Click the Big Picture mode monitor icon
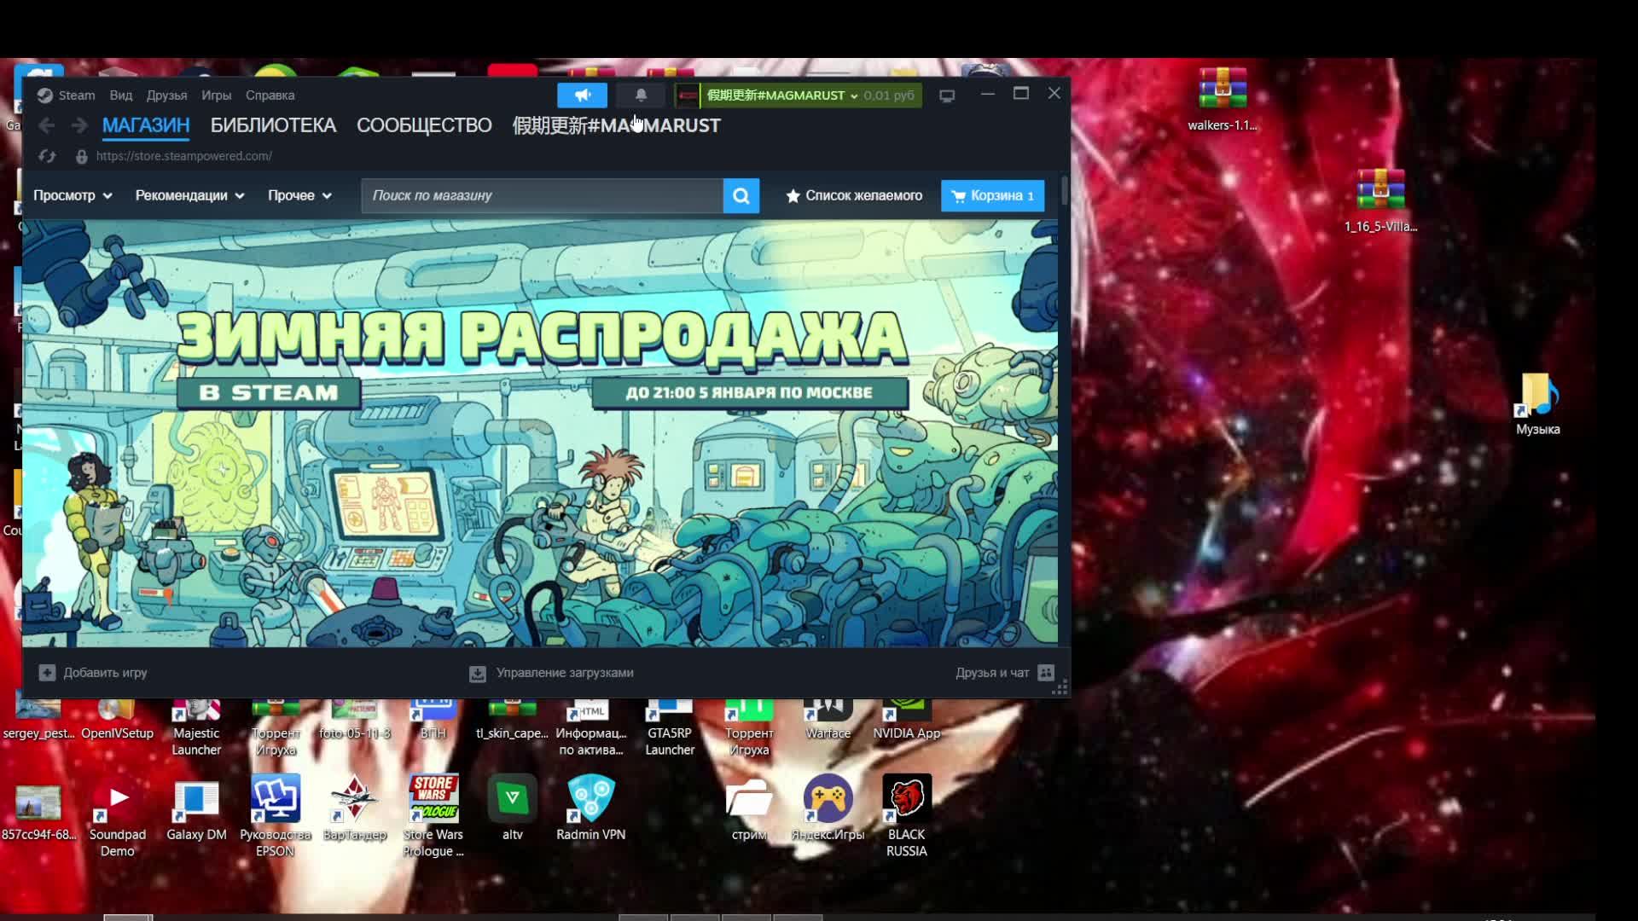 947,96
